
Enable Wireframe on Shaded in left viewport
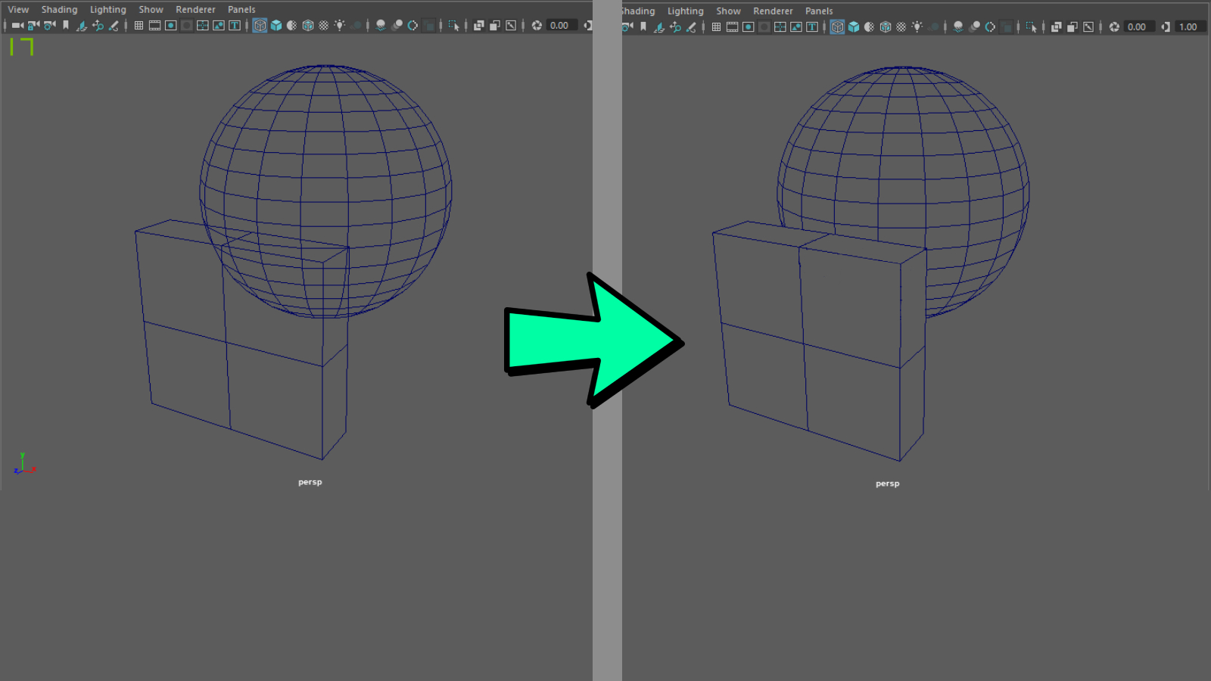(308, 25)
